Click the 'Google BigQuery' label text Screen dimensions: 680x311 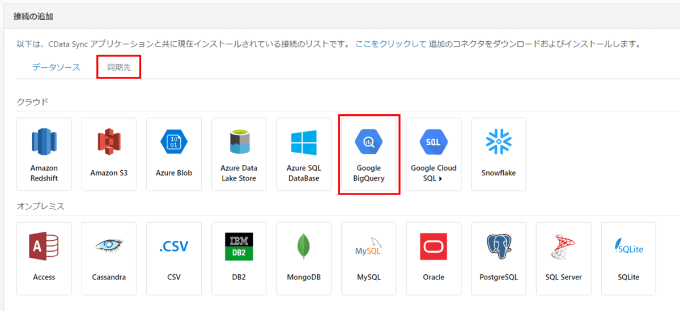(x=368, y=173)
